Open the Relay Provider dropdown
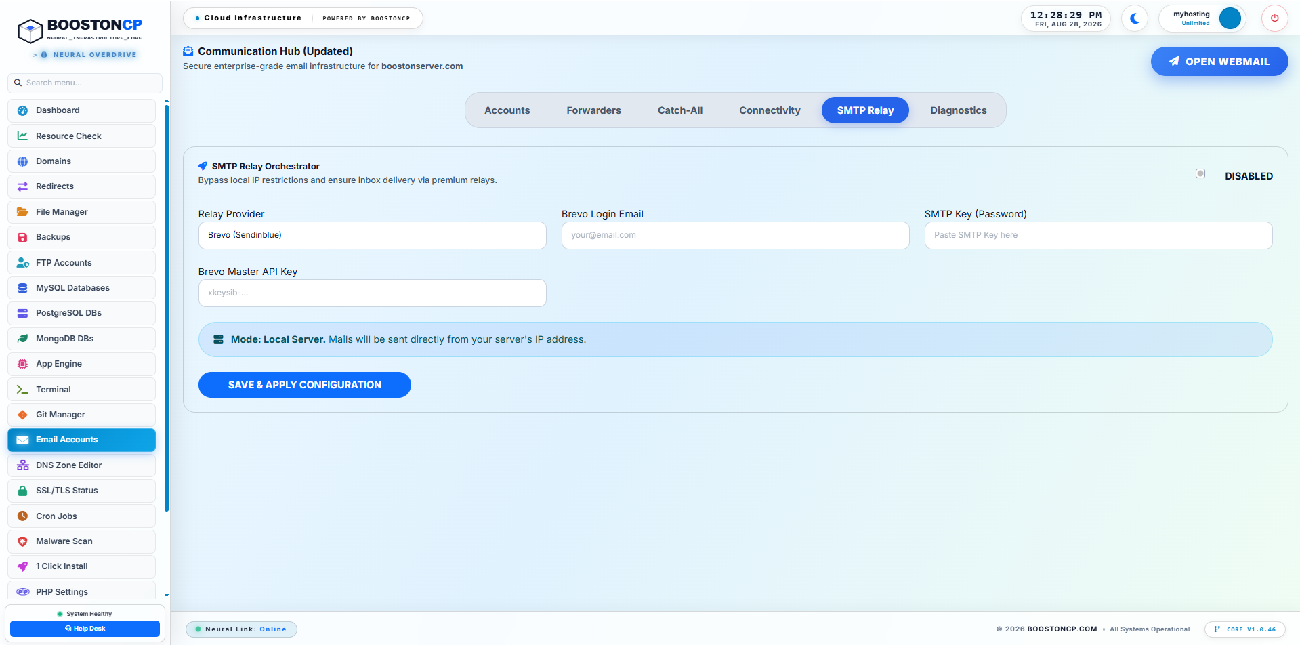Screen dimensions: 1300x645 pos(372,235)
